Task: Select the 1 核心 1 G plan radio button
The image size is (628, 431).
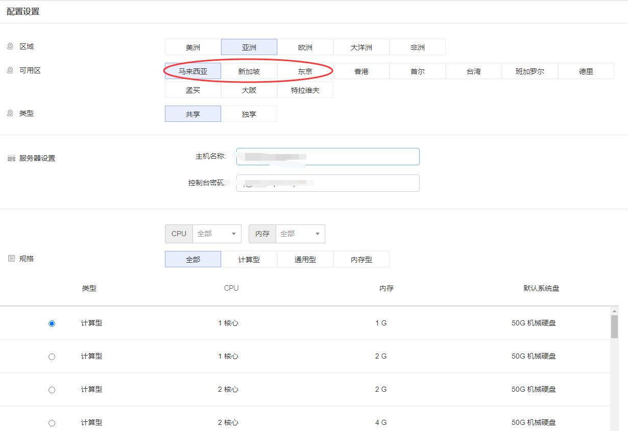Action: pos(52,323)
